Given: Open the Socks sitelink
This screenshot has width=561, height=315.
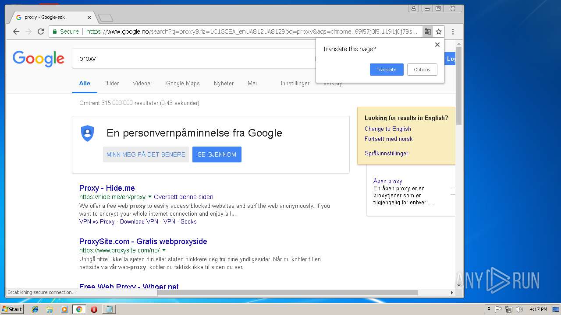Looking at the screenshot, I should tap(188, 221).
